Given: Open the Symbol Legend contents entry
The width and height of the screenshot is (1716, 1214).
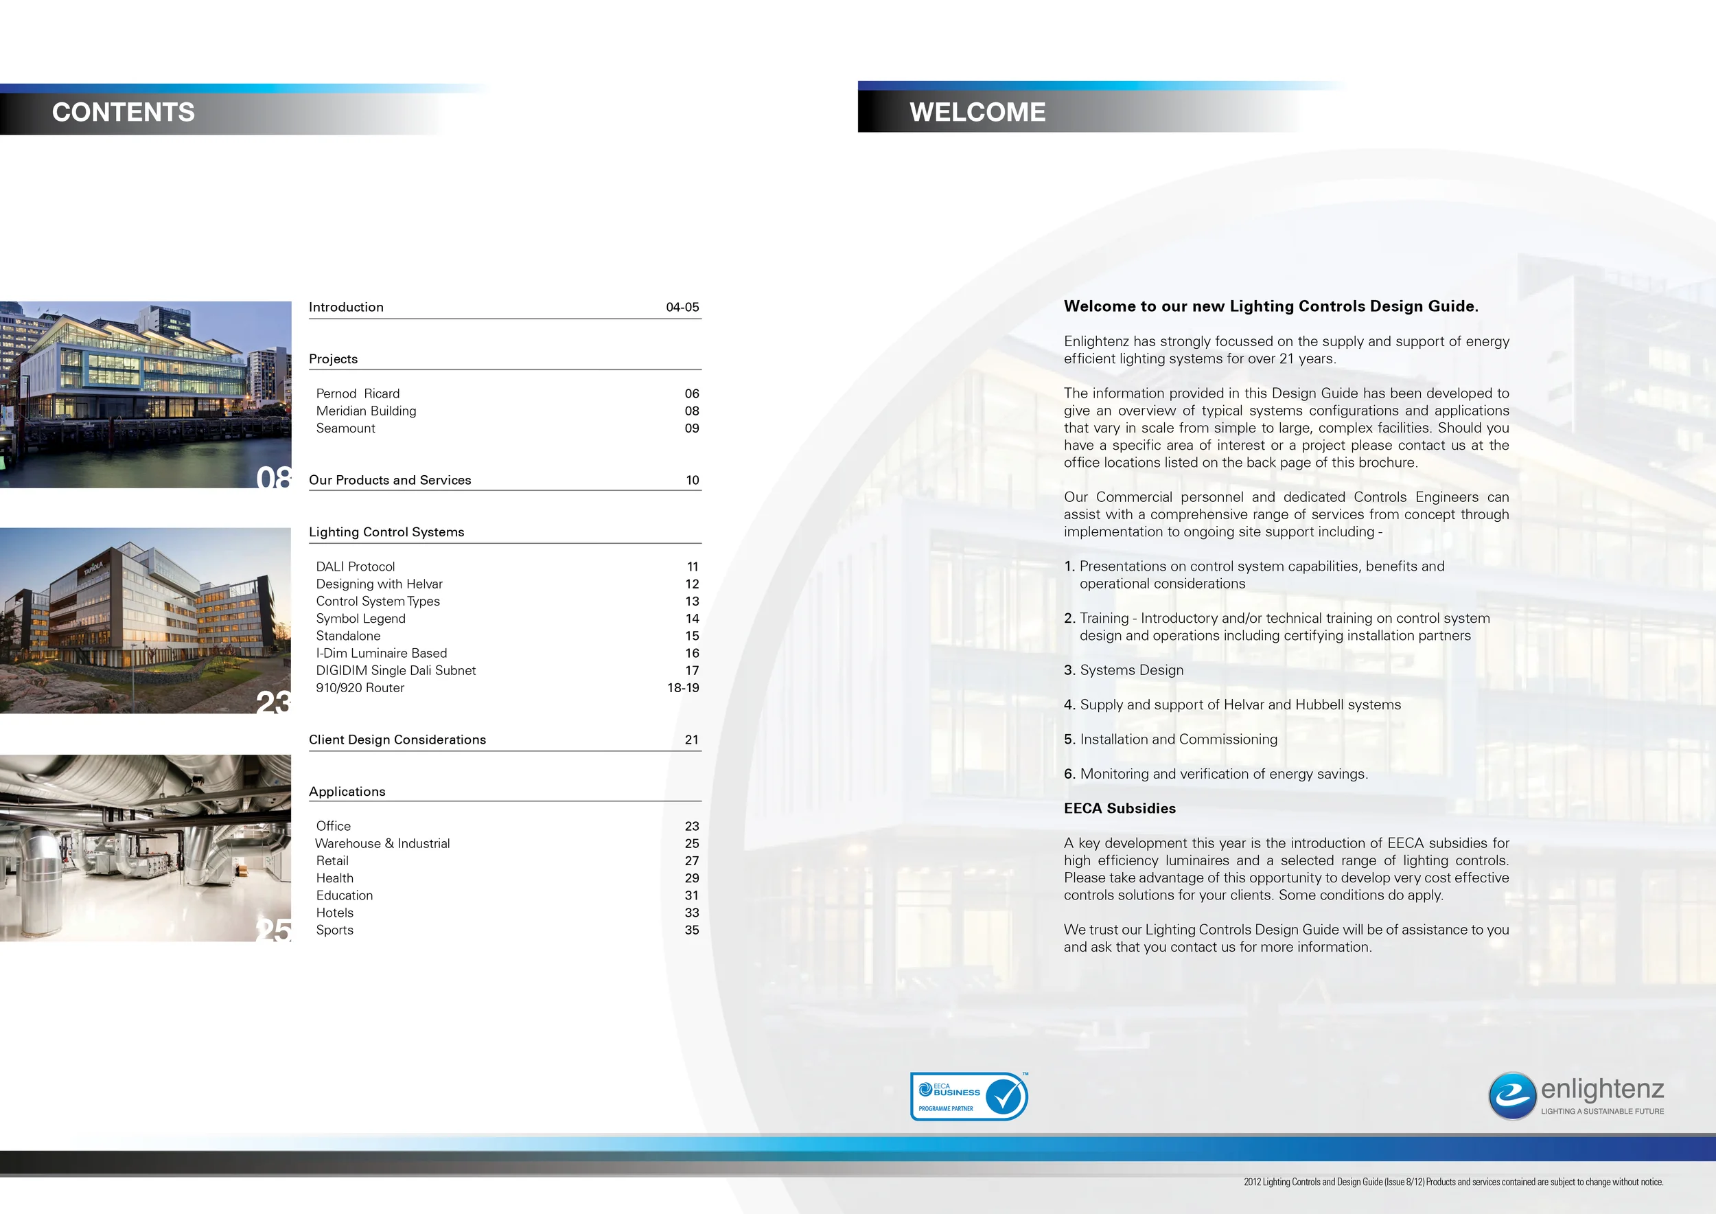Looking at the screenshot, I should click(x=360, y=618).
